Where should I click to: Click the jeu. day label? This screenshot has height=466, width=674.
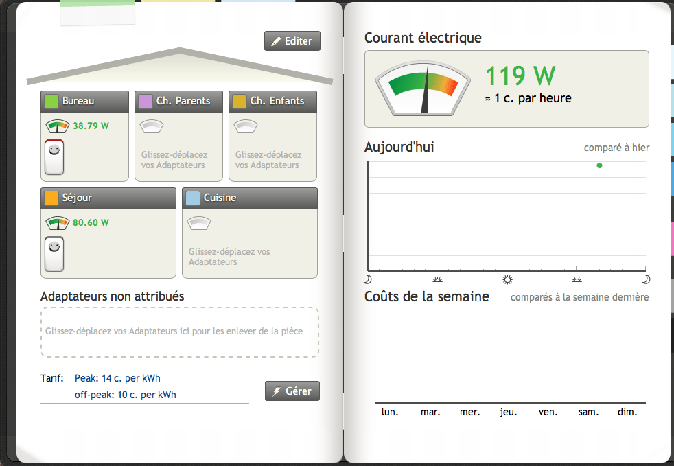point(508,412)
